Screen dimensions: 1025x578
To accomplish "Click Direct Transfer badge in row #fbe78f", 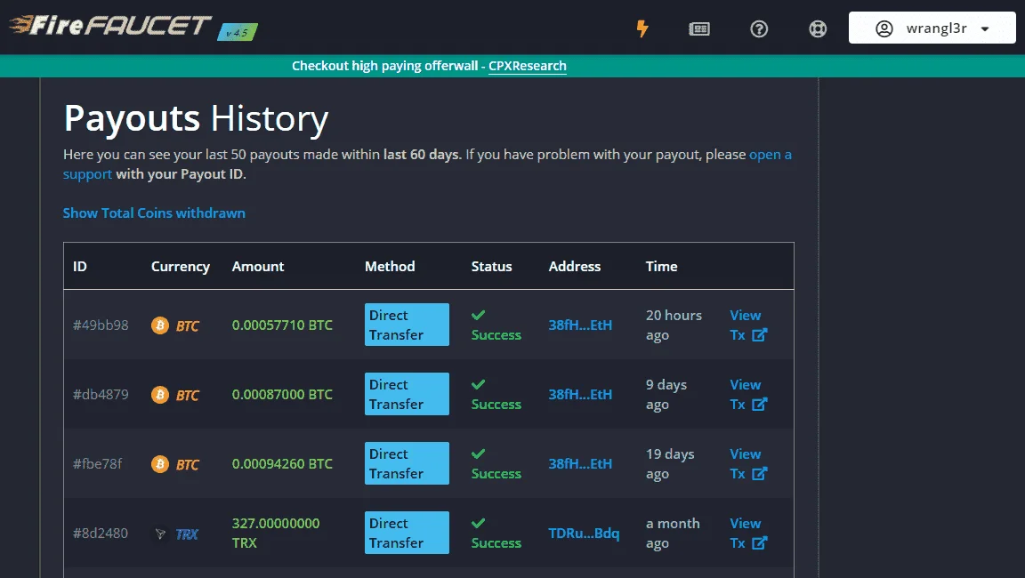I will click(407, 463).
